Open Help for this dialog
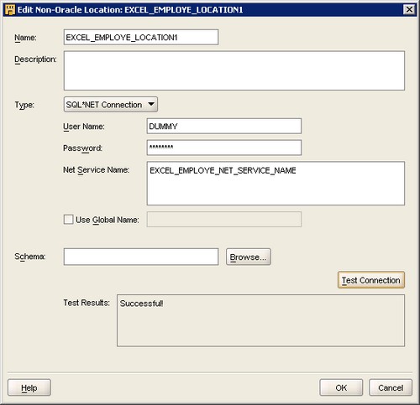This screenshot has height=405, width=420. coord(29,387)
